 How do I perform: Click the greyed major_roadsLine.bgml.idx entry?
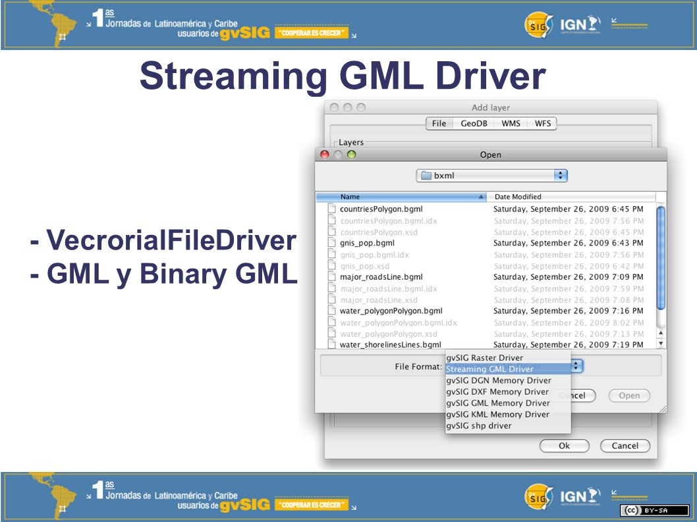(x=389, y=289)
